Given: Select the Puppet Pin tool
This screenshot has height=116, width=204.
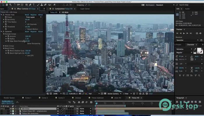Looking at the screenshot, I should [x=54, y=5].
